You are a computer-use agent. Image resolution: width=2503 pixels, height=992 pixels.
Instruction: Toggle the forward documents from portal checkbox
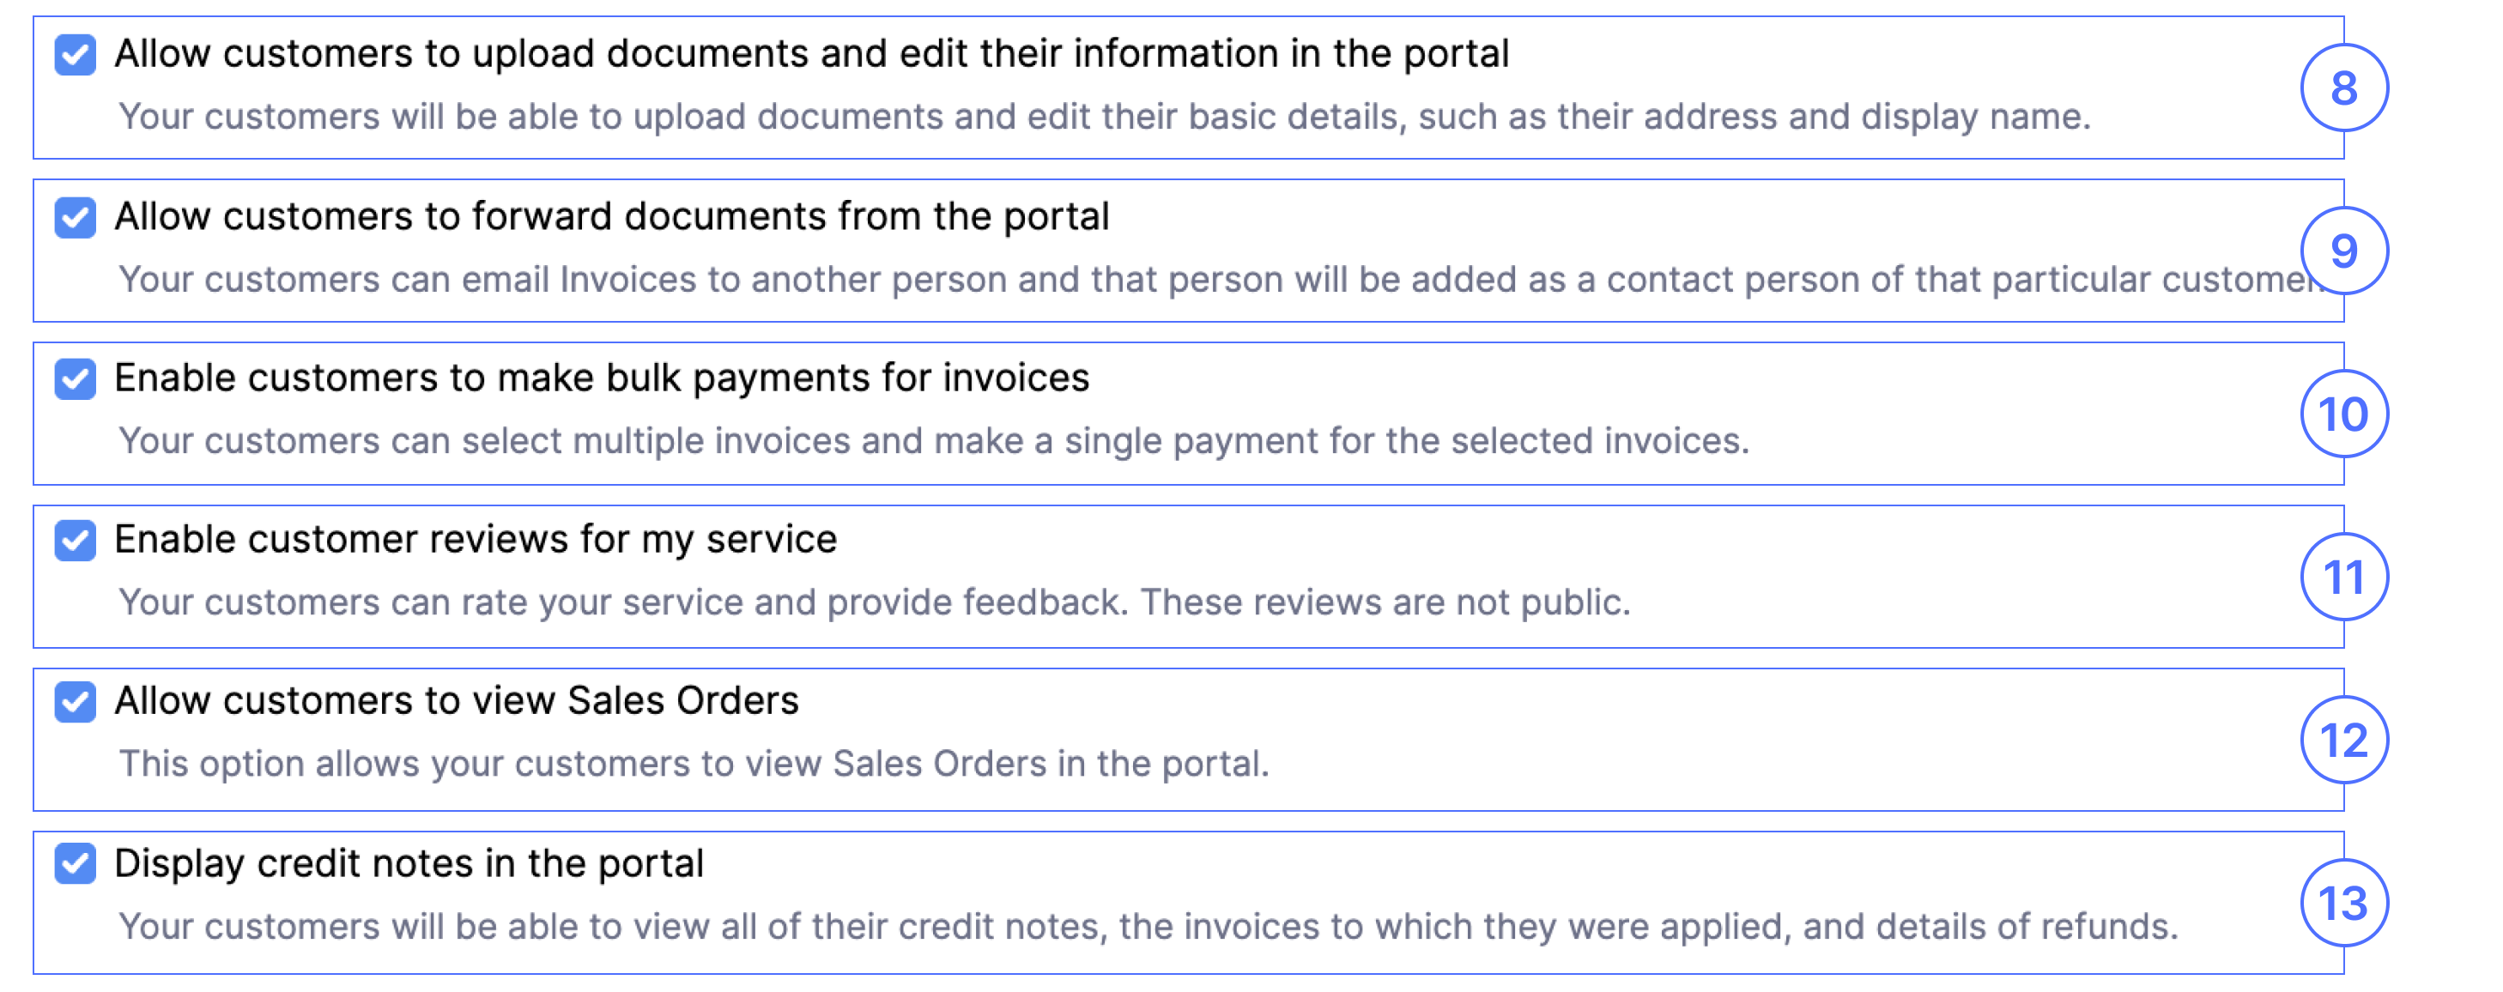(x=75, y=216)
